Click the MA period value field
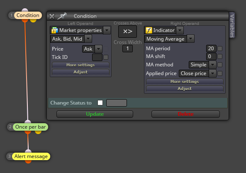246x173 pixels. tap(211, 49)
